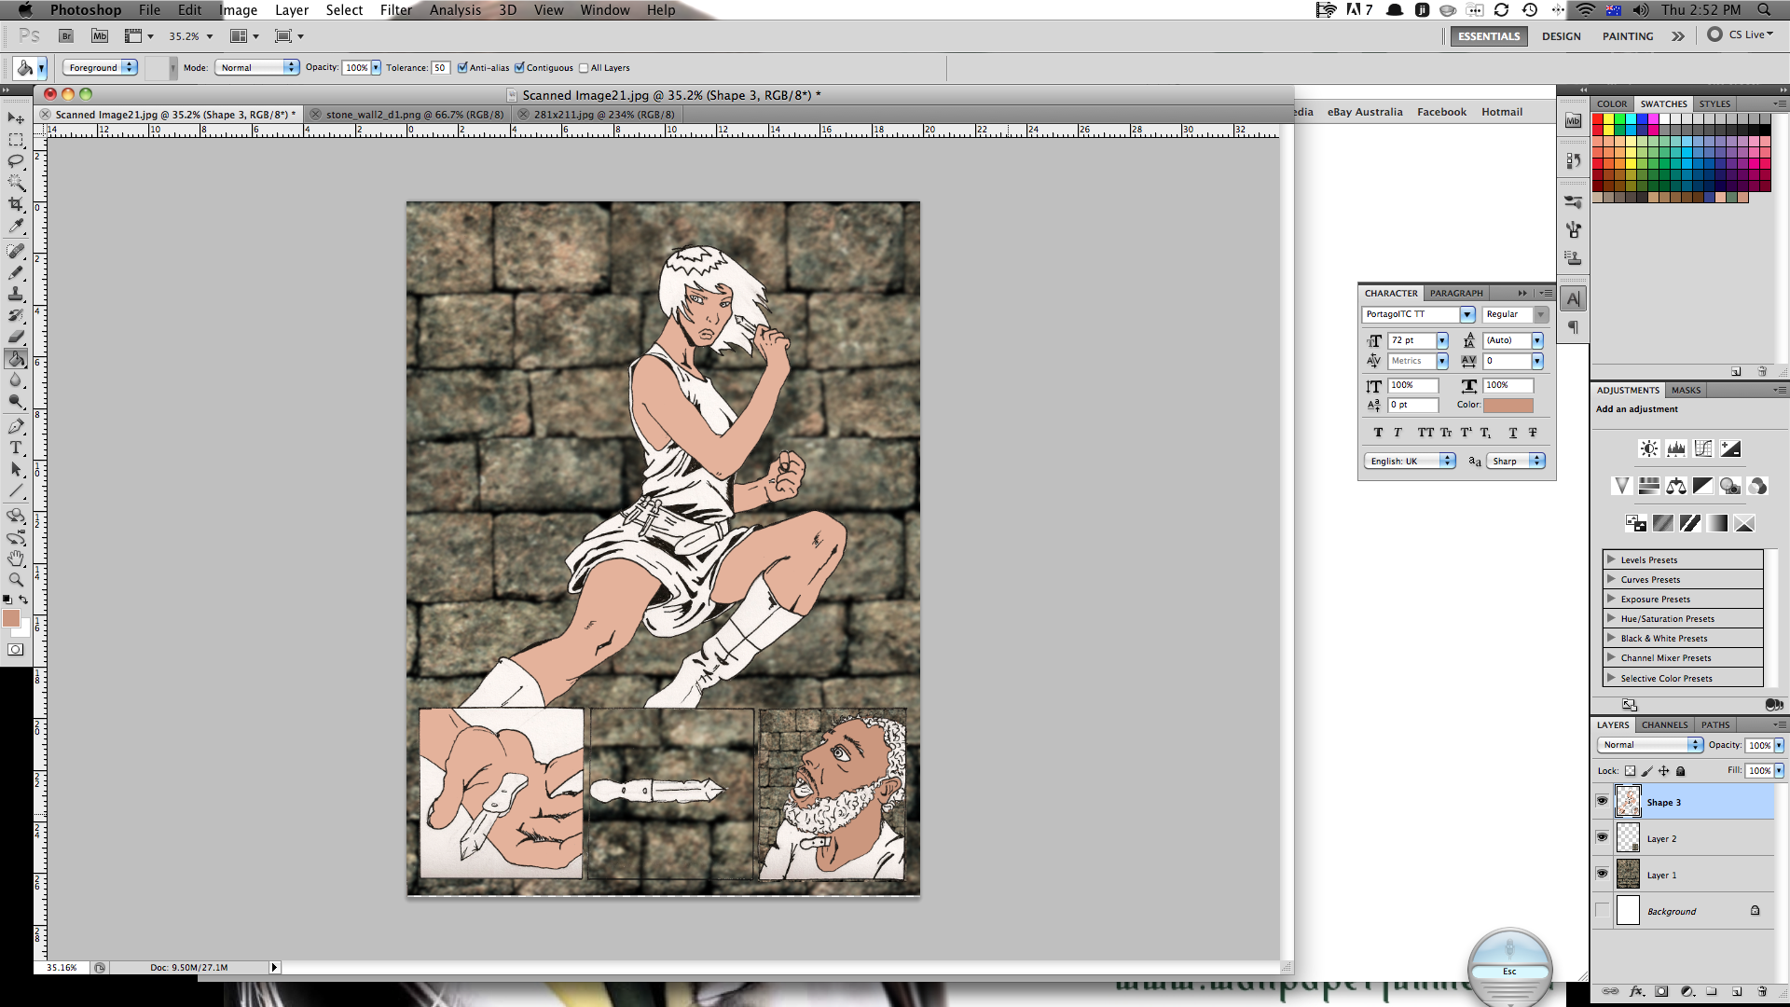Toggle lock all for layer
Screen dimensions: 1790x1007
[x=1681, y=771]
